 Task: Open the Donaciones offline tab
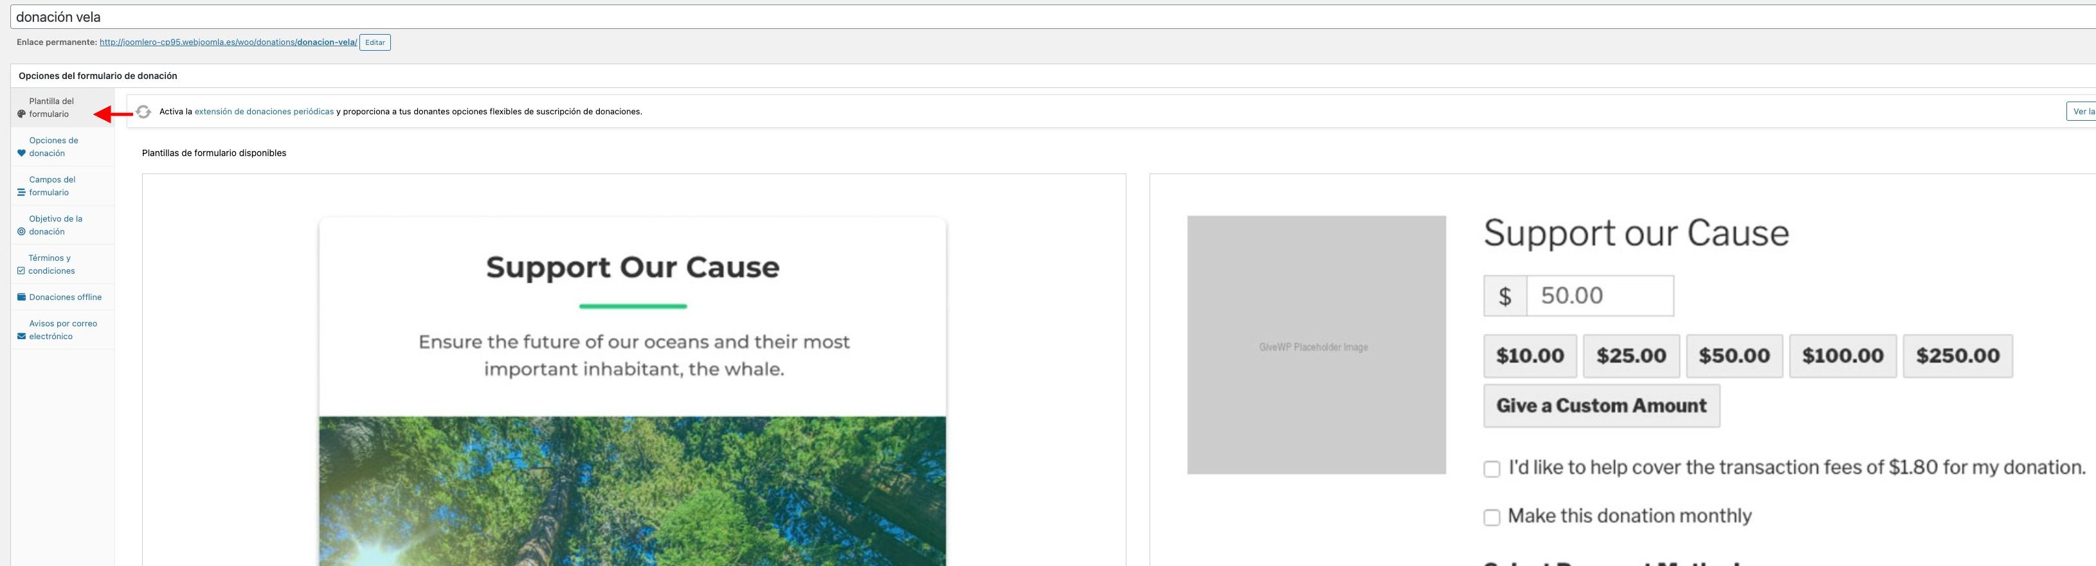pyautogui.click(x=62, y=297)
